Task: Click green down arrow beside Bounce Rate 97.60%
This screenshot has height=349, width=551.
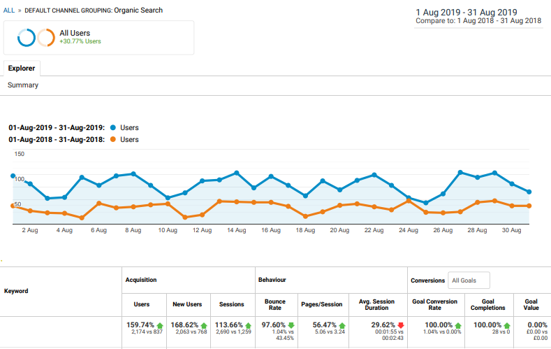Action: pyautogui.click(x=291, y=325)
